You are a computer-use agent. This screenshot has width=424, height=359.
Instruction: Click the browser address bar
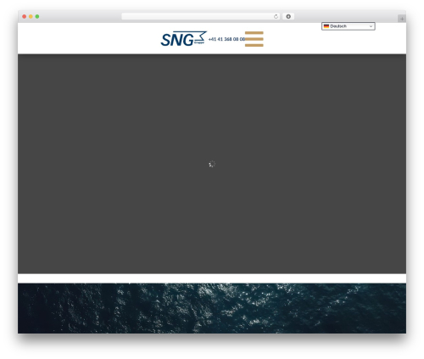tap(201, 16)
